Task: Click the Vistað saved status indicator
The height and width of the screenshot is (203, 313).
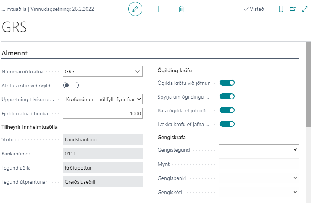Action: [x=254, y=9]
